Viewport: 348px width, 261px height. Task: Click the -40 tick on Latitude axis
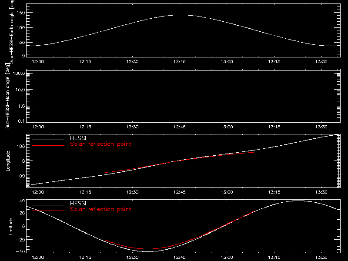20,251
